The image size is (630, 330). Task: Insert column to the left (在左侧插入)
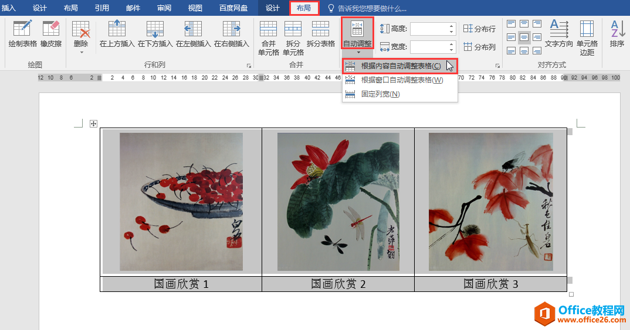click(x=193, y=34)
